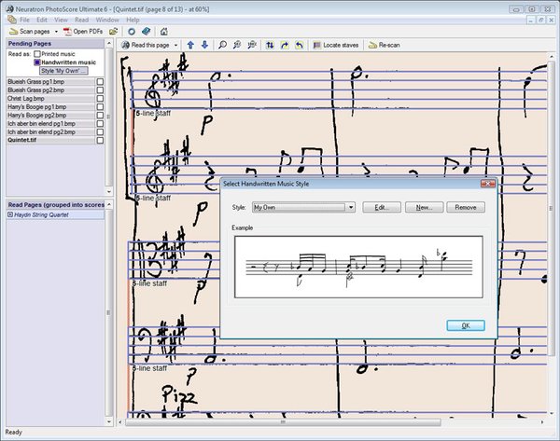Go to previous page with up arrow
Screen dimensions: 560x441
(190, 45)
